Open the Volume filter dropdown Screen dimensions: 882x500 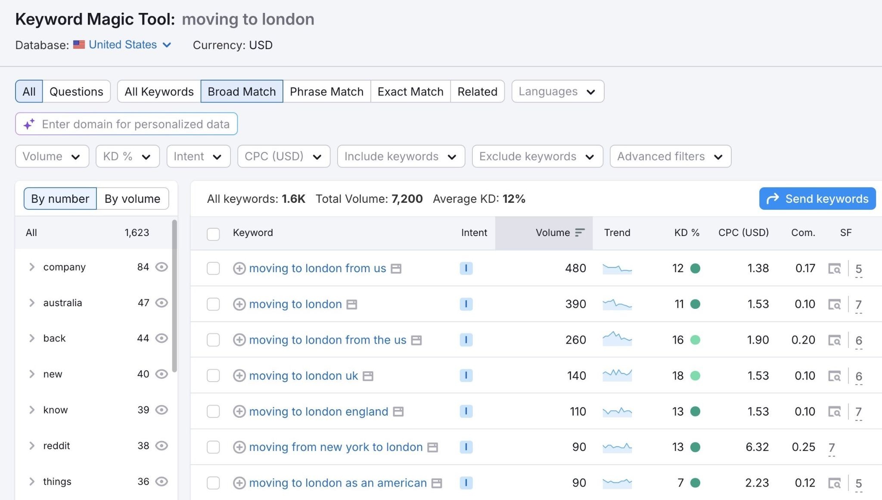pos(52,156)
